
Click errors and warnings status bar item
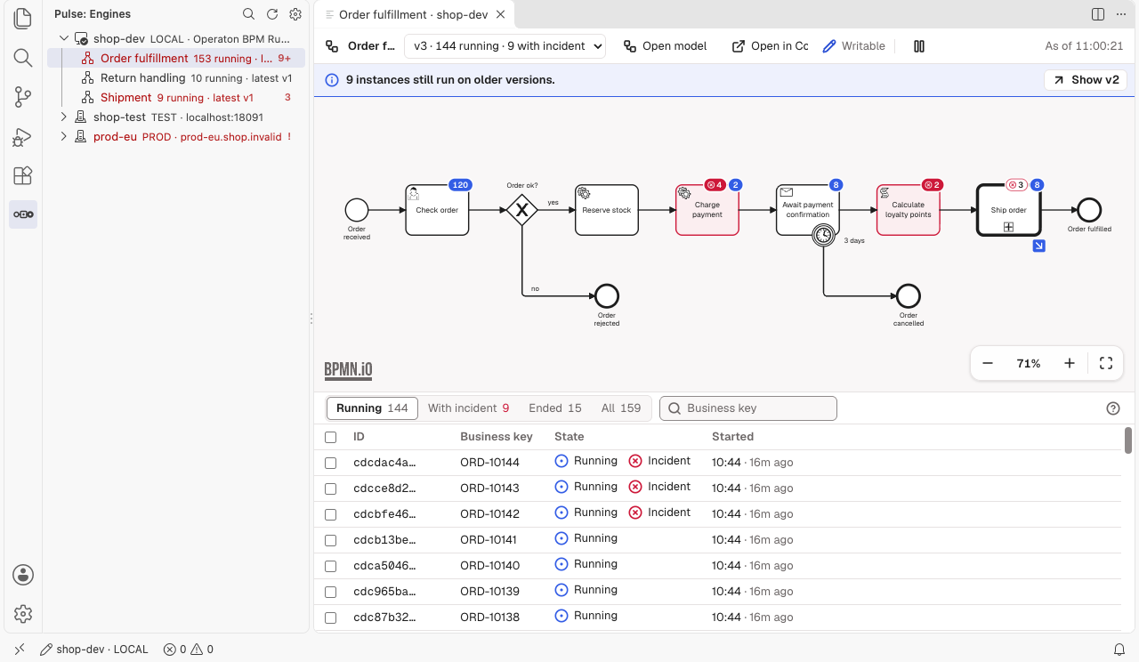click(x=189, y=650)
